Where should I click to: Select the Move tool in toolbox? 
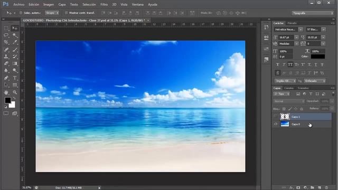click(x=15, y=28)
